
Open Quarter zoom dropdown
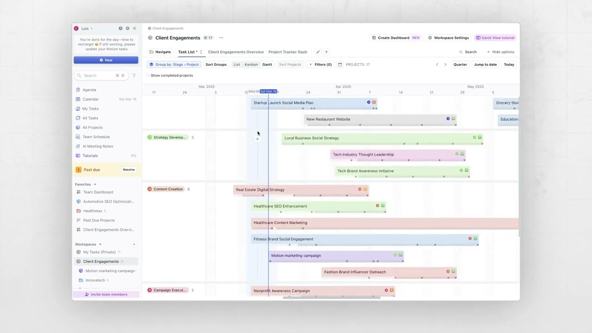tap(460, 64)
